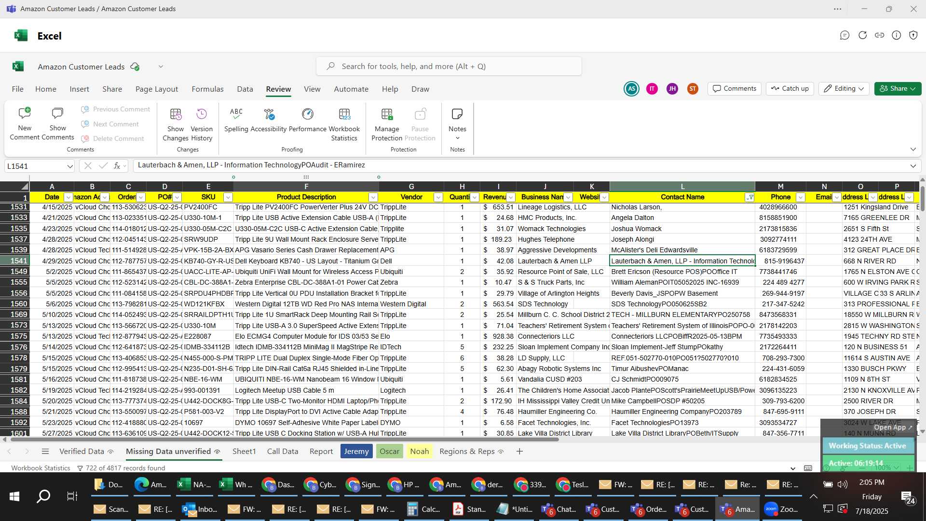Image resolution: width=926 pixels, height=521 pixels.
Task: Open SKU column filter dropdown
Action: point(228,197)
